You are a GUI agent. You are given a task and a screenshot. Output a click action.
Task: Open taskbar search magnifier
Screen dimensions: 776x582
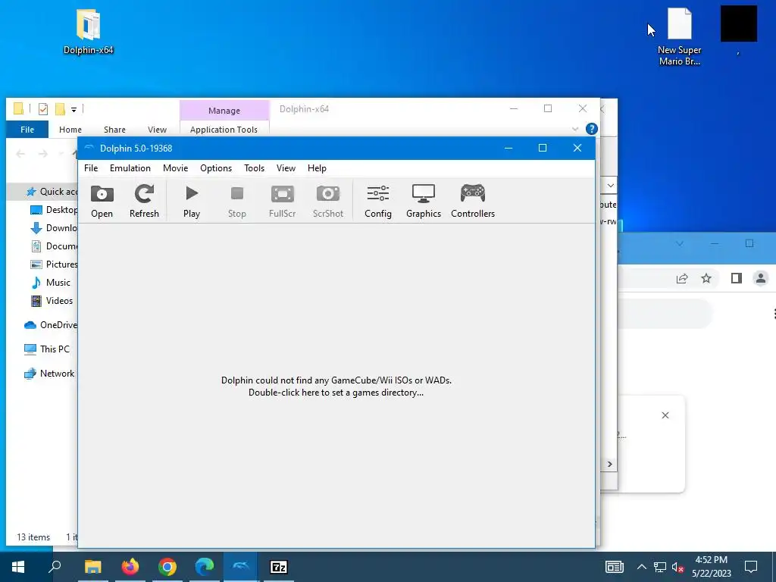[55, 567]
